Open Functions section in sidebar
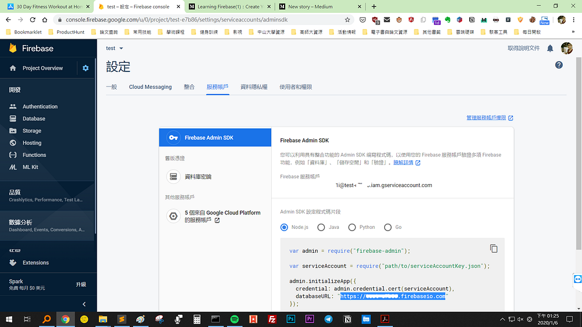The width and height of the screenshot is (582, 327). (x=34, y=155)
